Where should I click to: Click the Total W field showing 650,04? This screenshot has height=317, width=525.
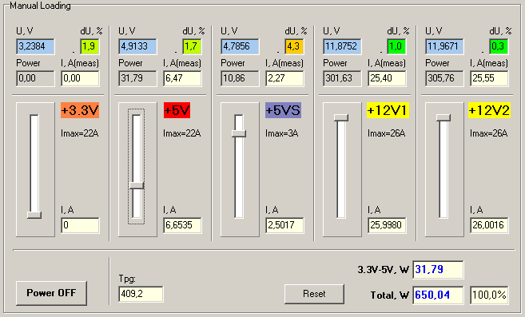point(438,295)
